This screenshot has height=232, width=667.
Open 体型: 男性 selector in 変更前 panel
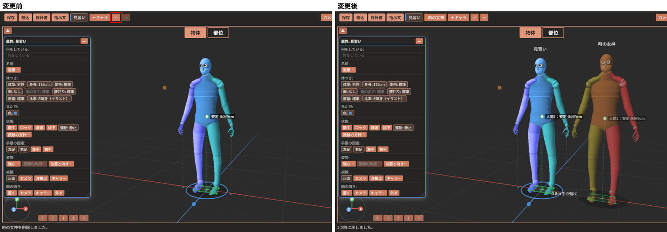(16, 84)
